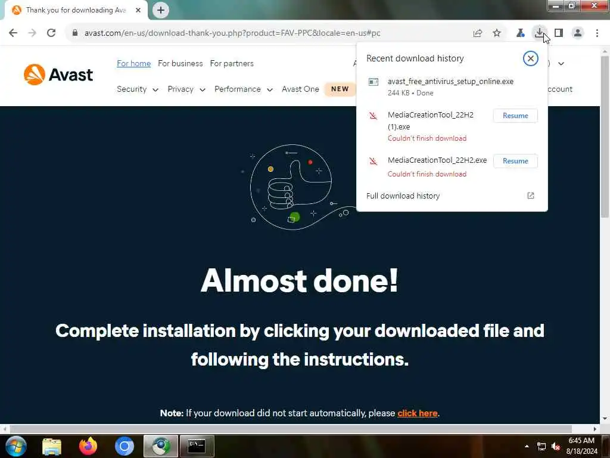
Task: Reload the Avast page
Action: tap(51, 33)
